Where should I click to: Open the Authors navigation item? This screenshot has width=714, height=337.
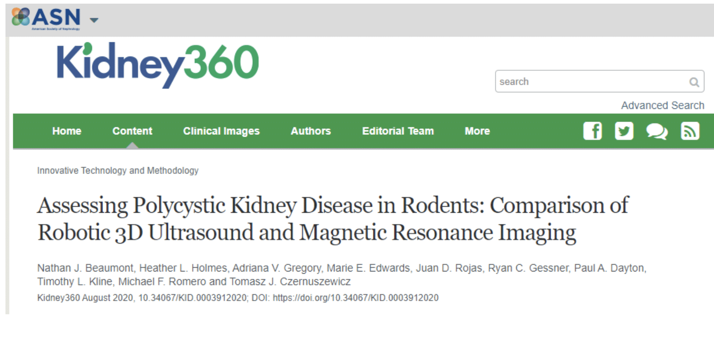click(311, 131)
